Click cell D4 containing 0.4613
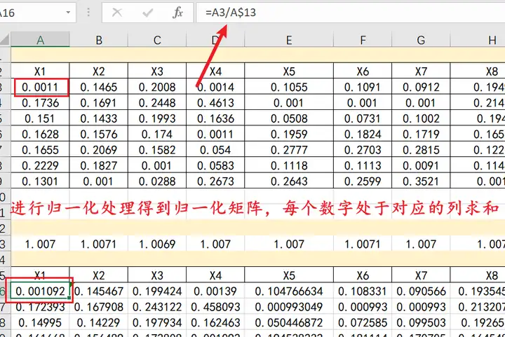Screen dimensions: 505x337 [x=215, y=102]
